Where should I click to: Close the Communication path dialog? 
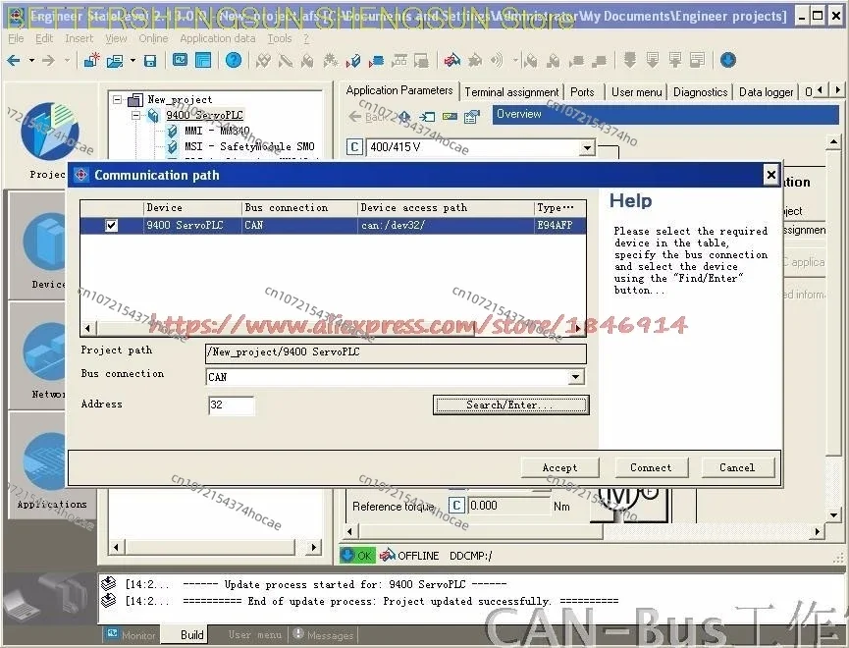click(x=771, y=175)
